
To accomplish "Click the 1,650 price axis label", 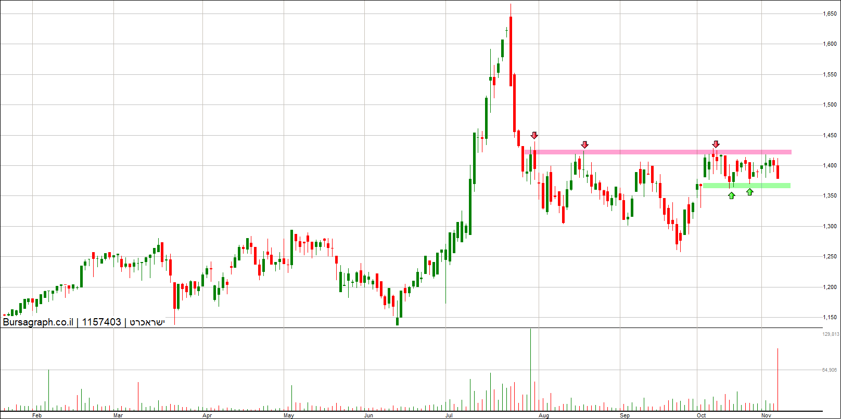I will 830,14.
